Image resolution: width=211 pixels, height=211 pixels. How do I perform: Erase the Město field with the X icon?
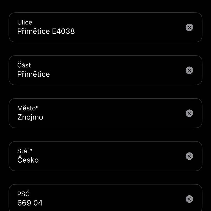(x=189, y=113)
